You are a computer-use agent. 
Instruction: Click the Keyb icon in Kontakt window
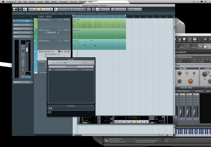(195, 39)
